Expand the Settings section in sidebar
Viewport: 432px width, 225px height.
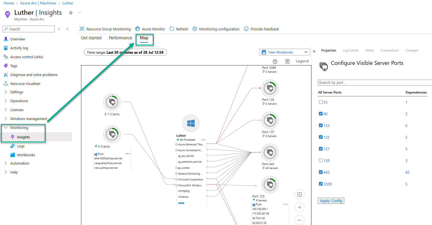[17, 92]
